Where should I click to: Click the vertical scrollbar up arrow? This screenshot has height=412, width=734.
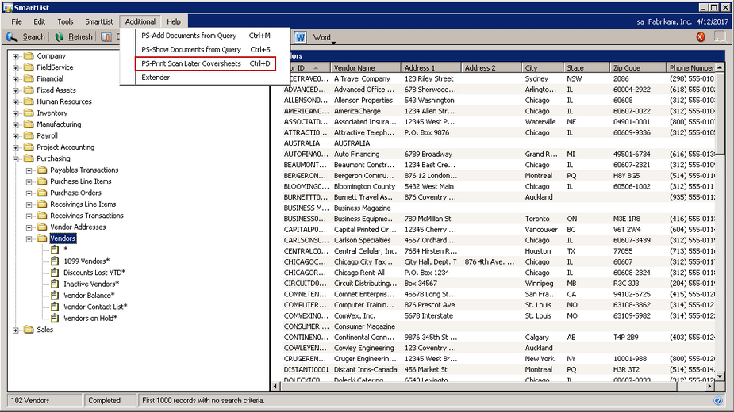[720, 68]
